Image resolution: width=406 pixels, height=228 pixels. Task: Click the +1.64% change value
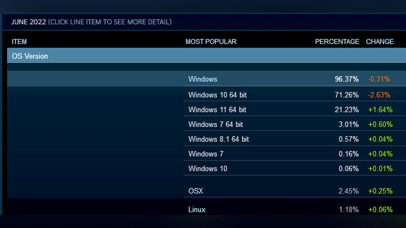coord(380,110)
